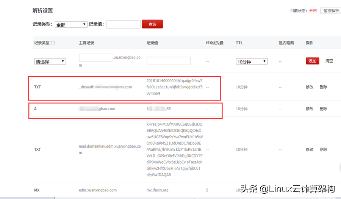This screenshot has height=199, width=341.
Task: Click the TTL column header
Action: pos(239,43)
